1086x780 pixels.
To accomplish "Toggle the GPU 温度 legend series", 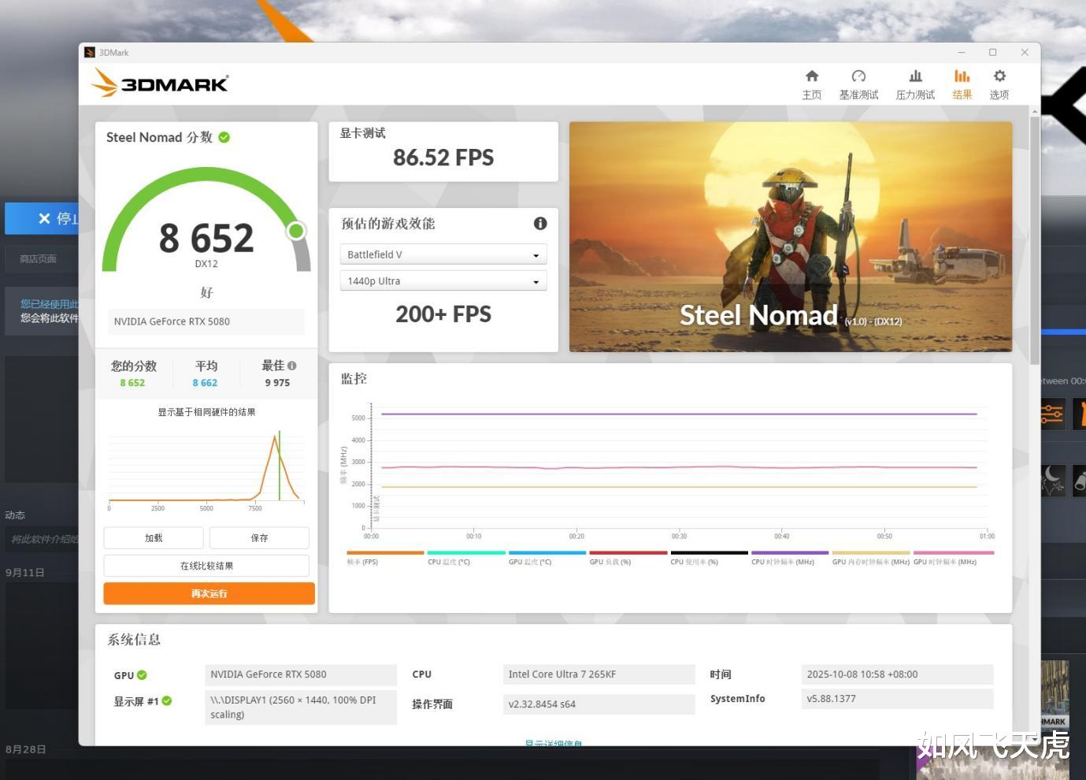I will [547, 557].
